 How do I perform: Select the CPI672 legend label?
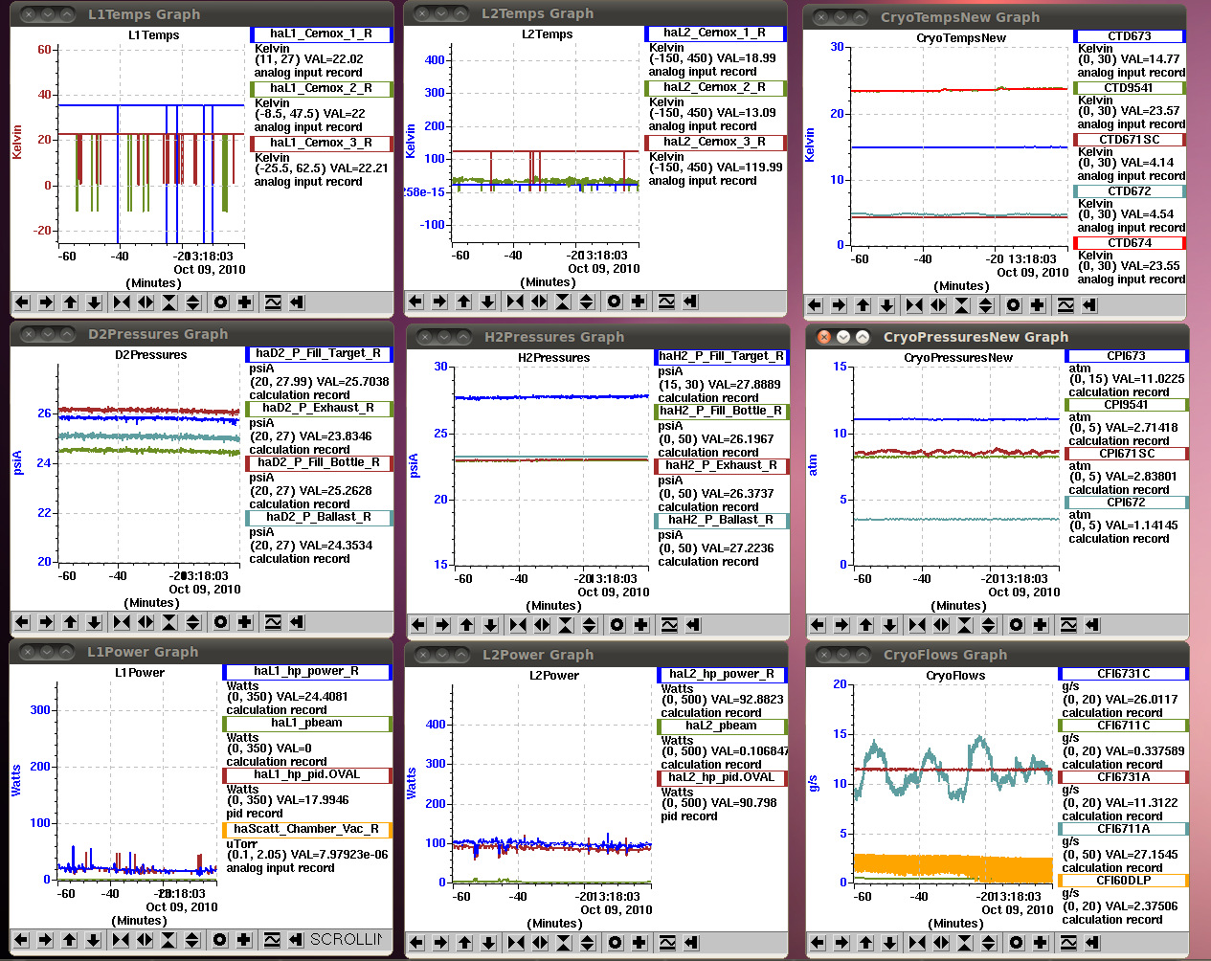(1127, 503)
